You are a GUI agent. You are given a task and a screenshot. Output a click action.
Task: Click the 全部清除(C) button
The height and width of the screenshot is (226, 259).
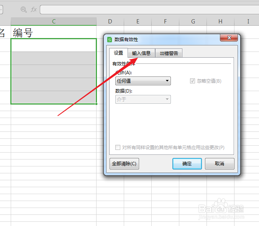pos(124,164)
